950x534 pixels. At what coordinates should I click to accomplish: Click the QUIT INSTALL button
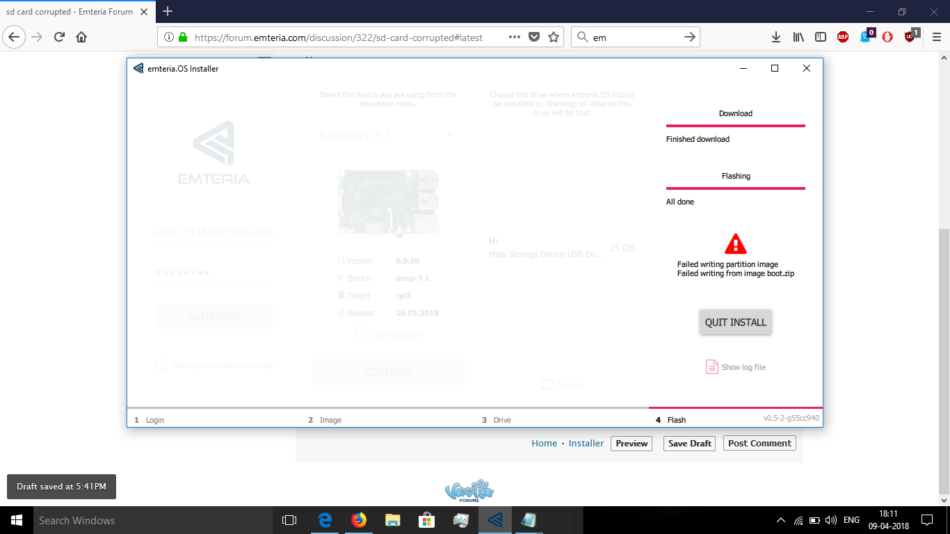(x=735, y=323)
